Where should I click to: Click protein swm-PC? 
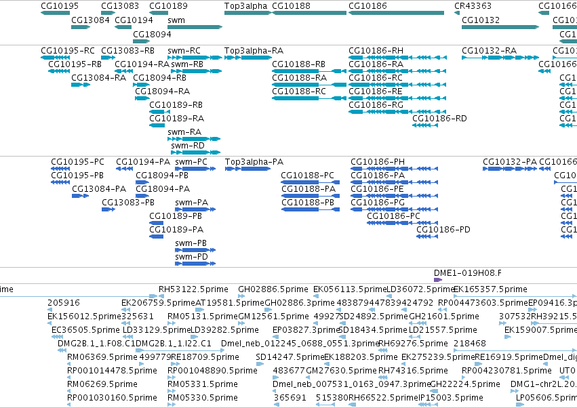[x=195, y=169]
